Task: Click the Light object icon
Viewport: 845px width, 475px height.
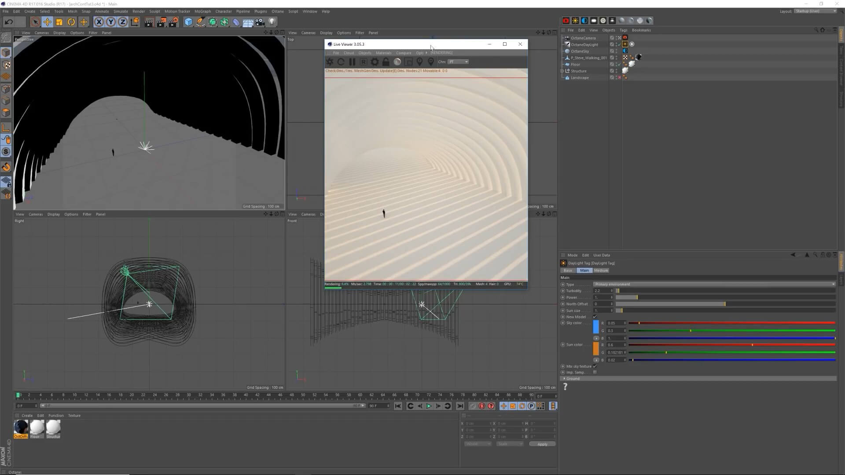Action: coord(272,22)
